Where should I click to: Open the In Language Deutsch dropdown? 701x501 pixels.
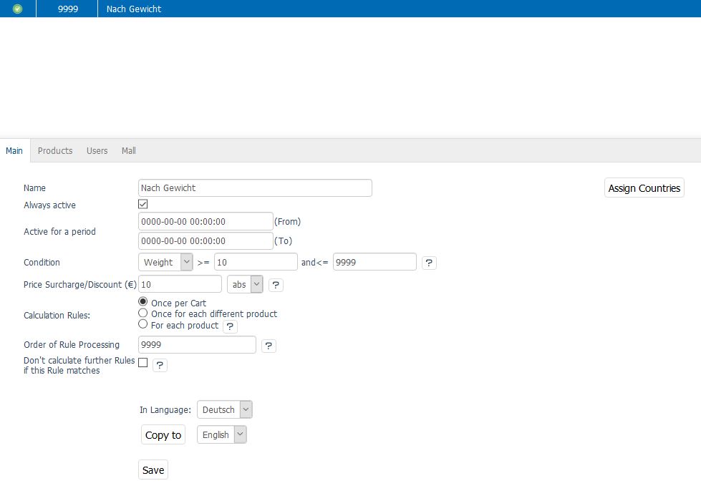pos(224,409)
